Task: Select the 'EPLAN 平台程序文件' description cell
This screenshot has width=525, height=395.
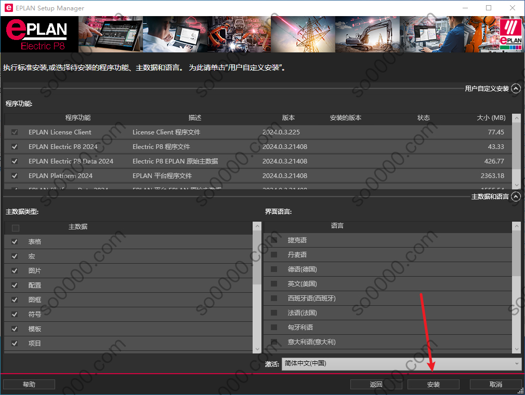Action: click(x=162, y=175)
